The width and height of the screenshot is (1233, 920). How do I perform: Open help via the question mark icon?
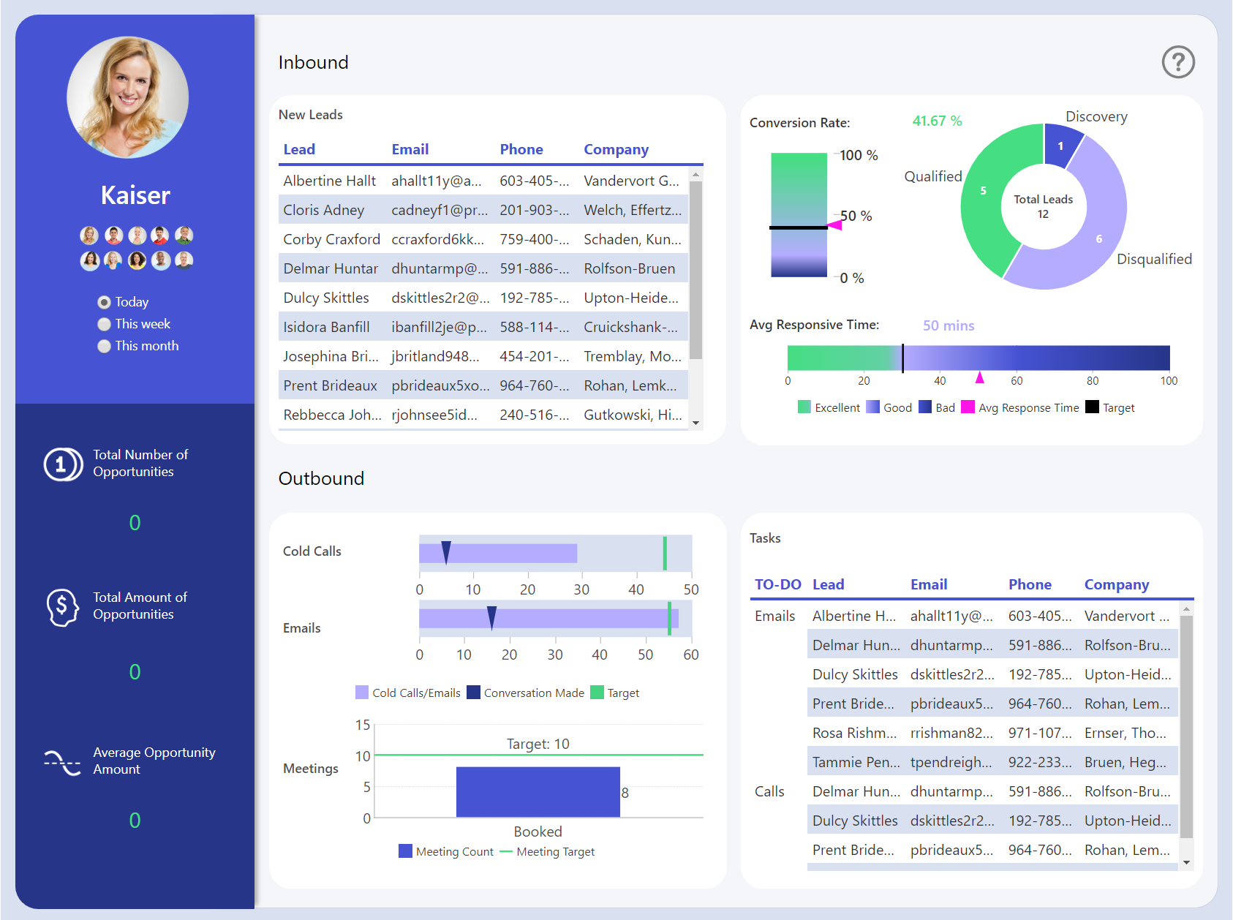coord(1178,63)
